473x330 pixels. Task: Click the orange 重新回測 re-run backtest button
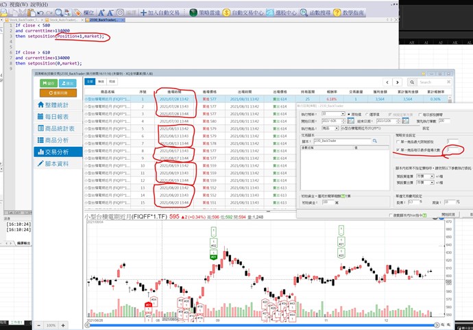[x=59, y=93]
